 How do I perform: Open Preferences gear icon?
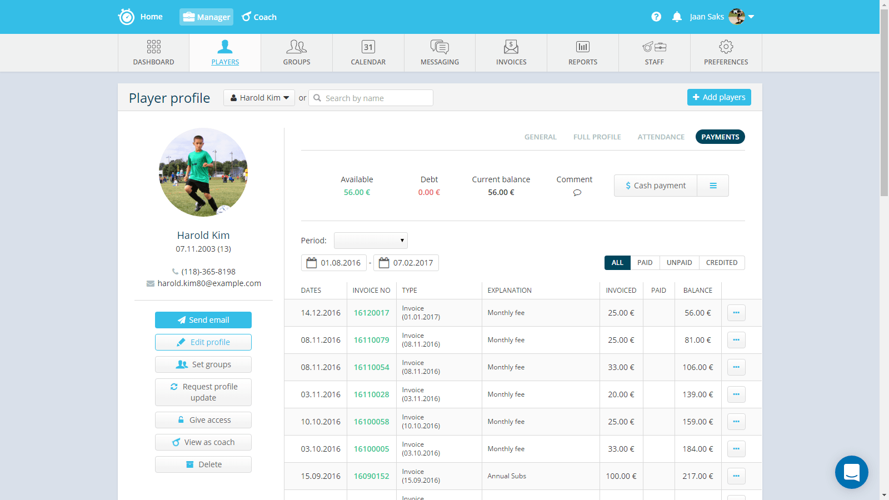[x=726, y=47]
